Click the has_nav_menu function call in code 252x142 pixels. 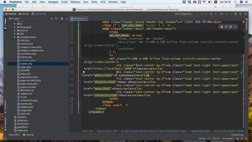tap(132, 25)
